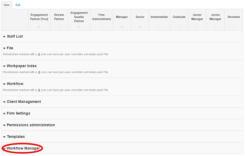Toggle the Engagement Partner [You] checkbox
This screenshot has width=245, height=156.
coord(39,27)
